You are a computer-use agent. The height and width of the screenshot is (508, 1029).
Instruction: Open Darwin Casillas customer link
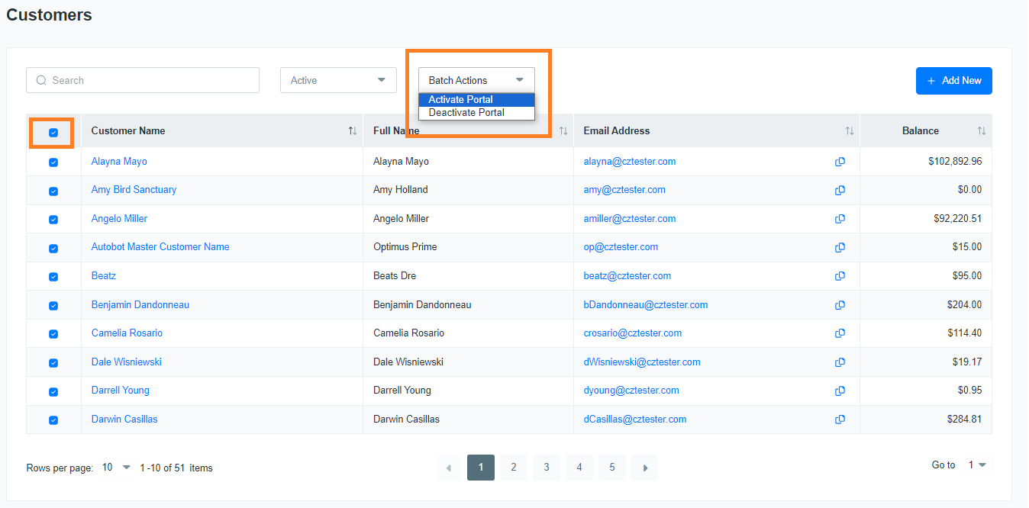(x=124, y=420)
